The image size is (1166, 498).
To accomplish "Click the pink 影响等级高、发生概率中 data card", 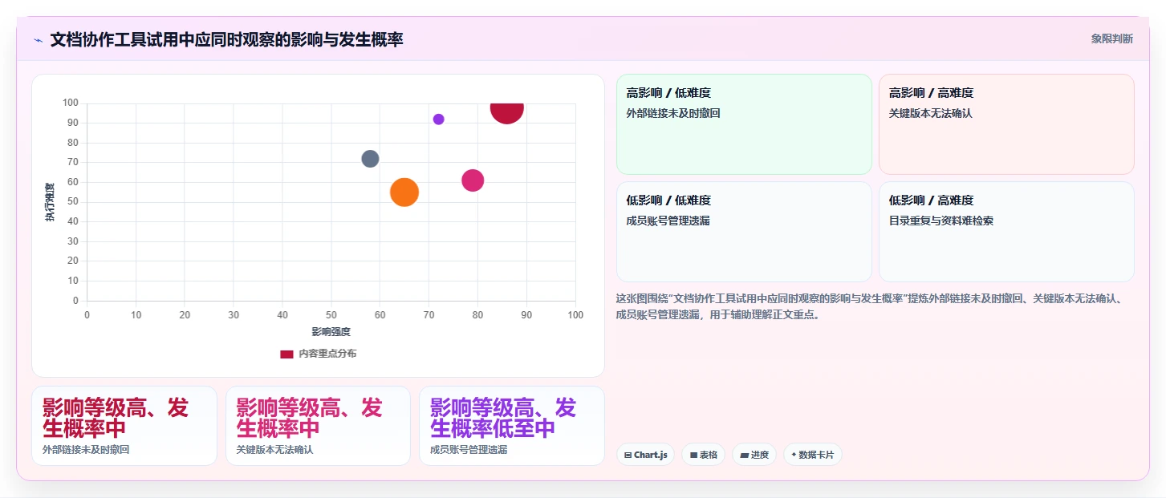I will point(318,426).
